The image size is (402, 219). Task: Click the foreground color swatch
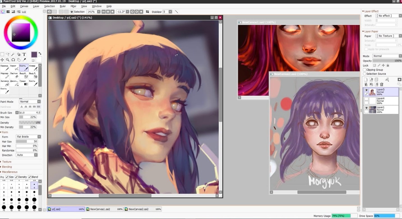click(34, 55)
